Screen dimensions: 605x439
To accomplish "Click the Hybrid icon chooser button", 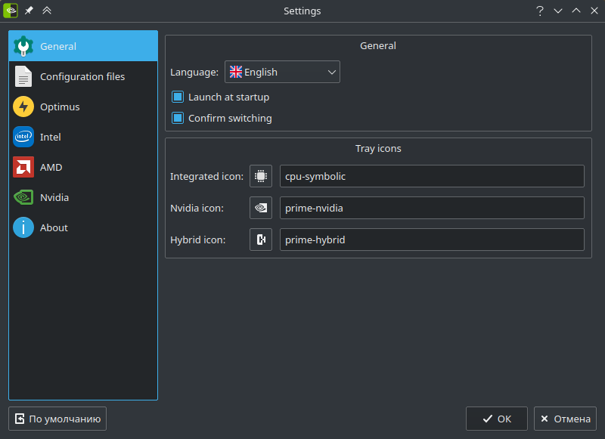I will click(x=261, y=240).
